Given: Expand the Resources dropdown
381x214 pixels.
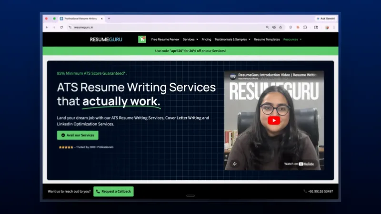Looking at the screenshot, I should (x=292, y=39).
